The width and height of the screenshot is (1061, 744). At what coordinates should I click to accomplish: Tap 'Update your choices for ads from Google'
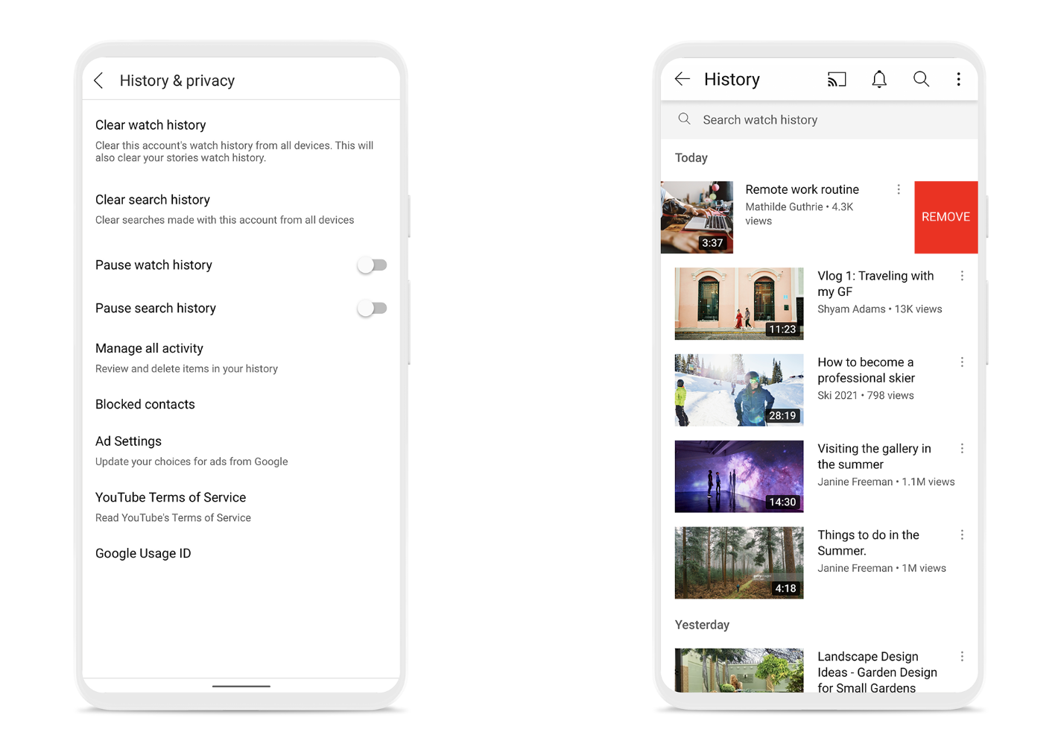[x=191, y=462]
